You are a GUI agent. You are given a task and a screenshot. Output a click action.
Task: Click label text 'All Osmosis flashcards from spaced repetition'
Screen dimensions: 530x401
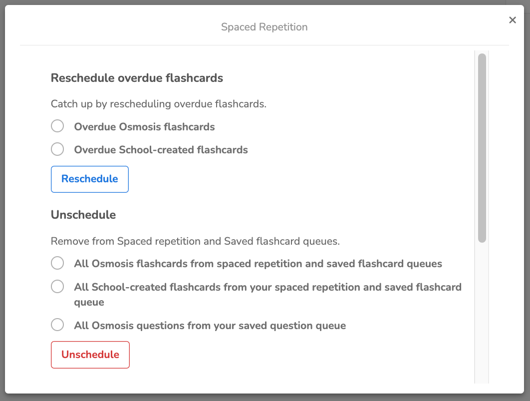[258, 264]
